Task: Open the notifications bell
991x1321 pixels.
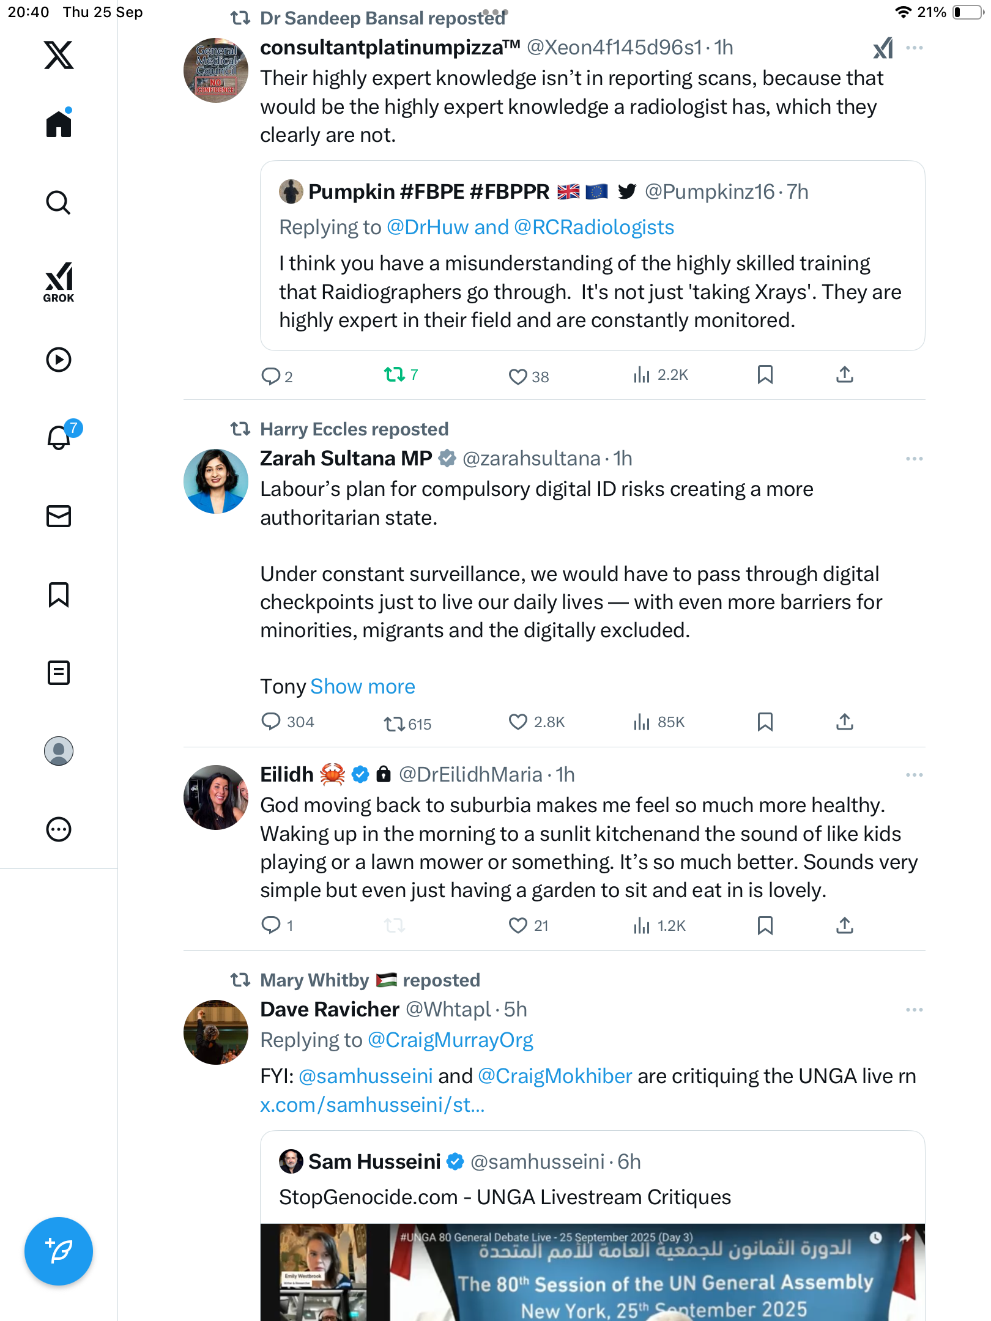Action: (x=59, y=437)
